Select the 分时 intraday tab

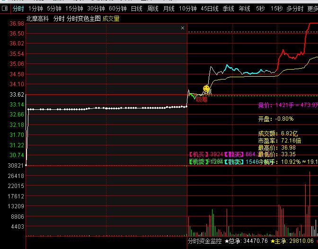pos(18,9)
